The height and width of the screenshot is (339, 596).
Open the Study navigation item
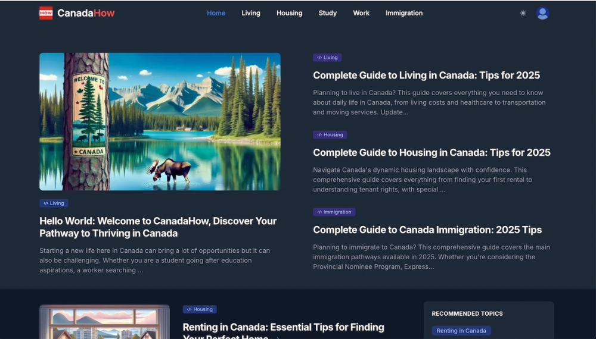tap(328, 13)
